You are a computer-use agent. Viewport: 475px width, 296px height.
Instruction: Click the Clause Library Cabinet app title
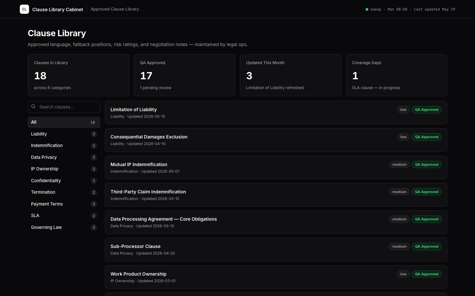click(x=58, y=10)
